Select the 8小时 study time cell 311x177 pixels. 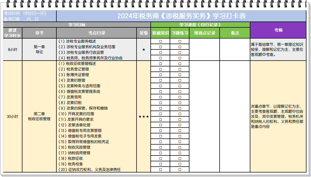pyautogui.click(x=13, y=49)
